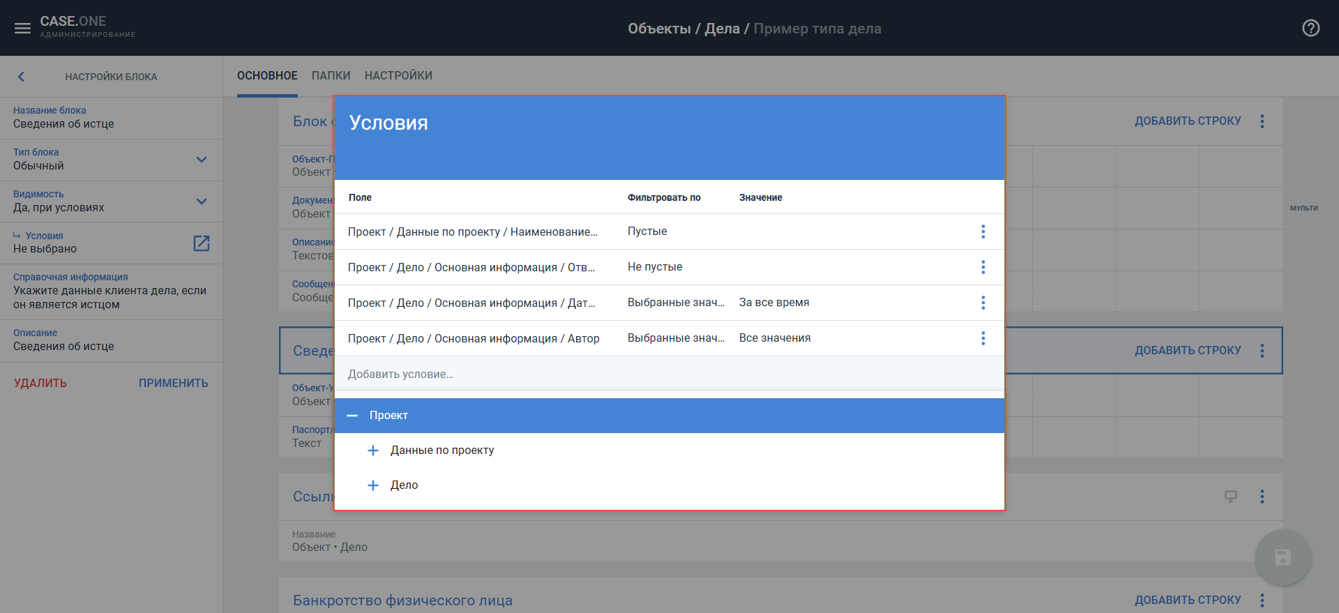Go back using the left arrow icon
The width and height of the screenshot is (1339, 613).
point(21,77)
